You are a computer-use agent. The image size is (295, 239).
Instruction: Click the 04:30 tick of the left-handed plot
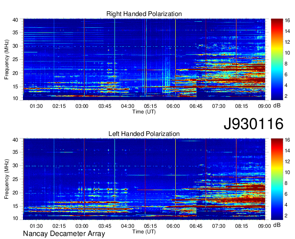(x=128, y=226)
